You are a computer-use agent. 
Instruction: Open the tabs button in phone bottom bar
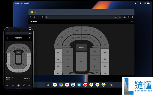(24, 85)
